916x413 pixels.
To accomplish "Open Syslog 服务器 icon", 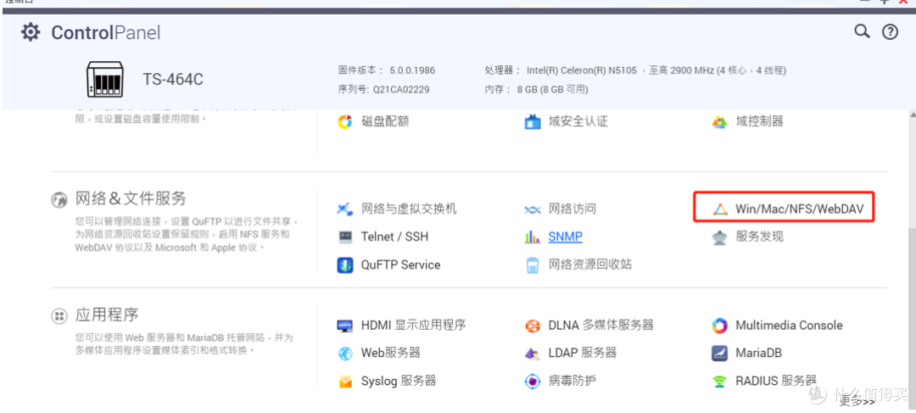I will click(x=345, y=382).
